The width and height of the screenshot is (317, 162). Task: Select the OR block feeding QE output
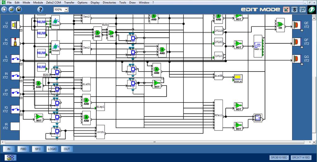[280, 25]
